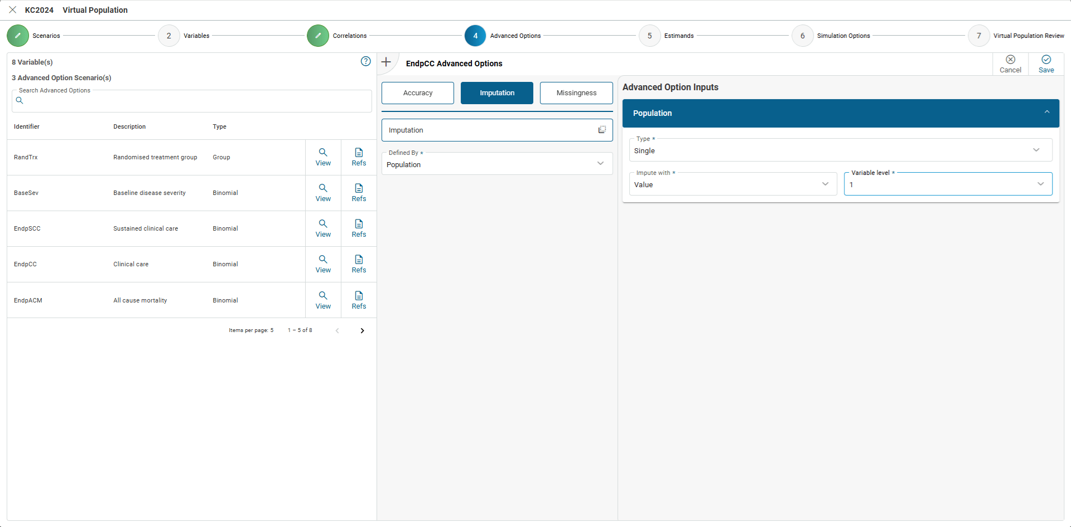Click the Identifier column header
The width and height of the screenshot is (1071, 527).
pyautogui.click(x=27, y=126)
